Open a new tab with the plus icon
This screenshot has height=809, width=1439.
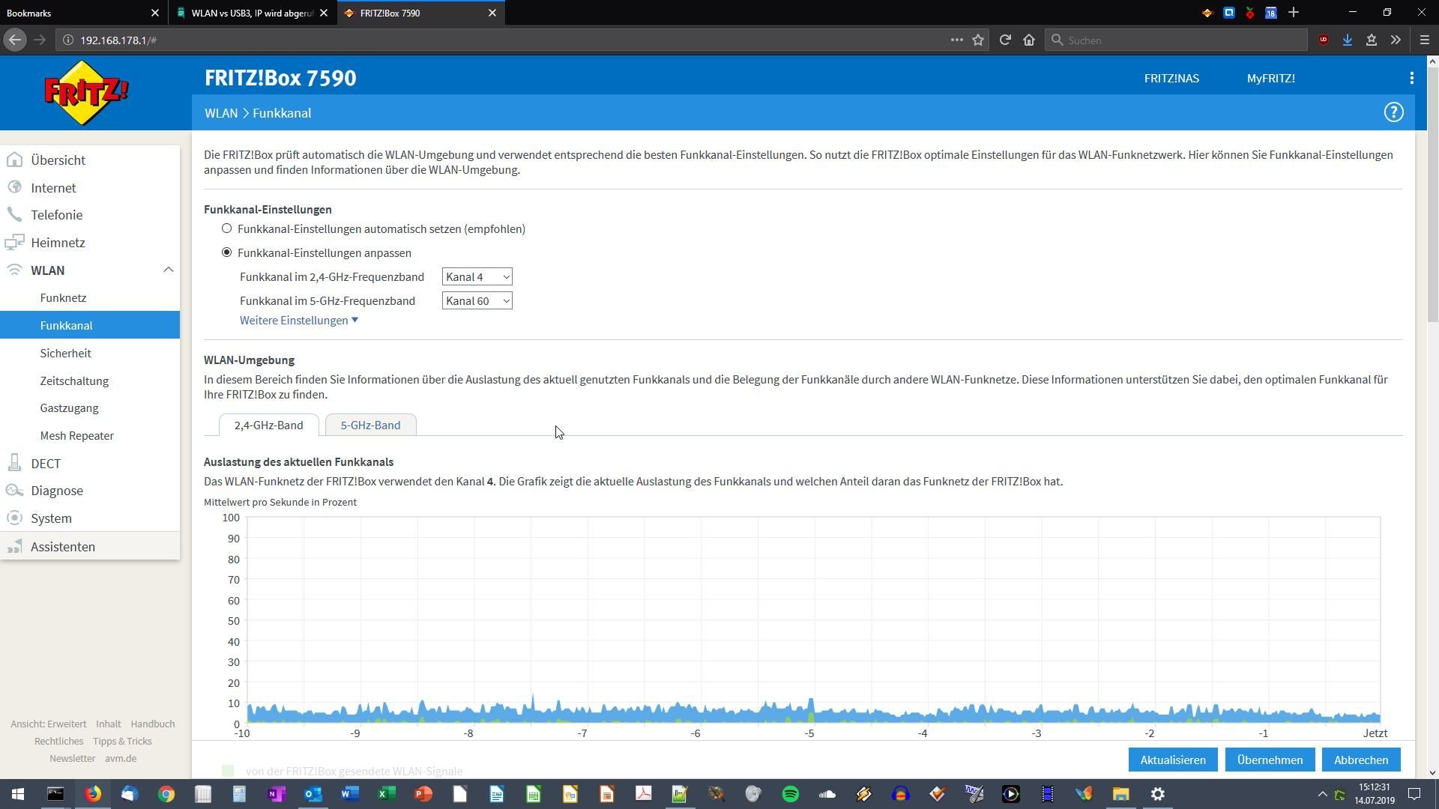(x=1294, y=13)
